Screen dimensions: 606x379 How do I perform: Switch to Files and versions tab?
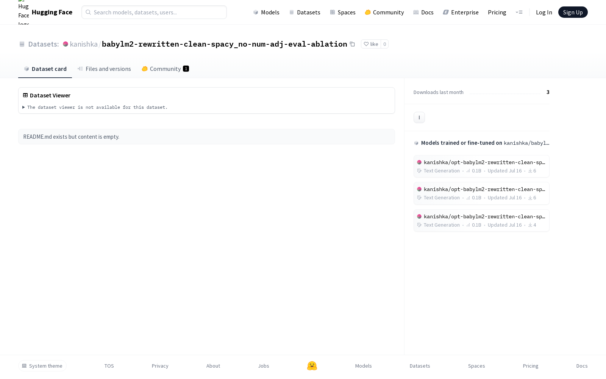104,69
